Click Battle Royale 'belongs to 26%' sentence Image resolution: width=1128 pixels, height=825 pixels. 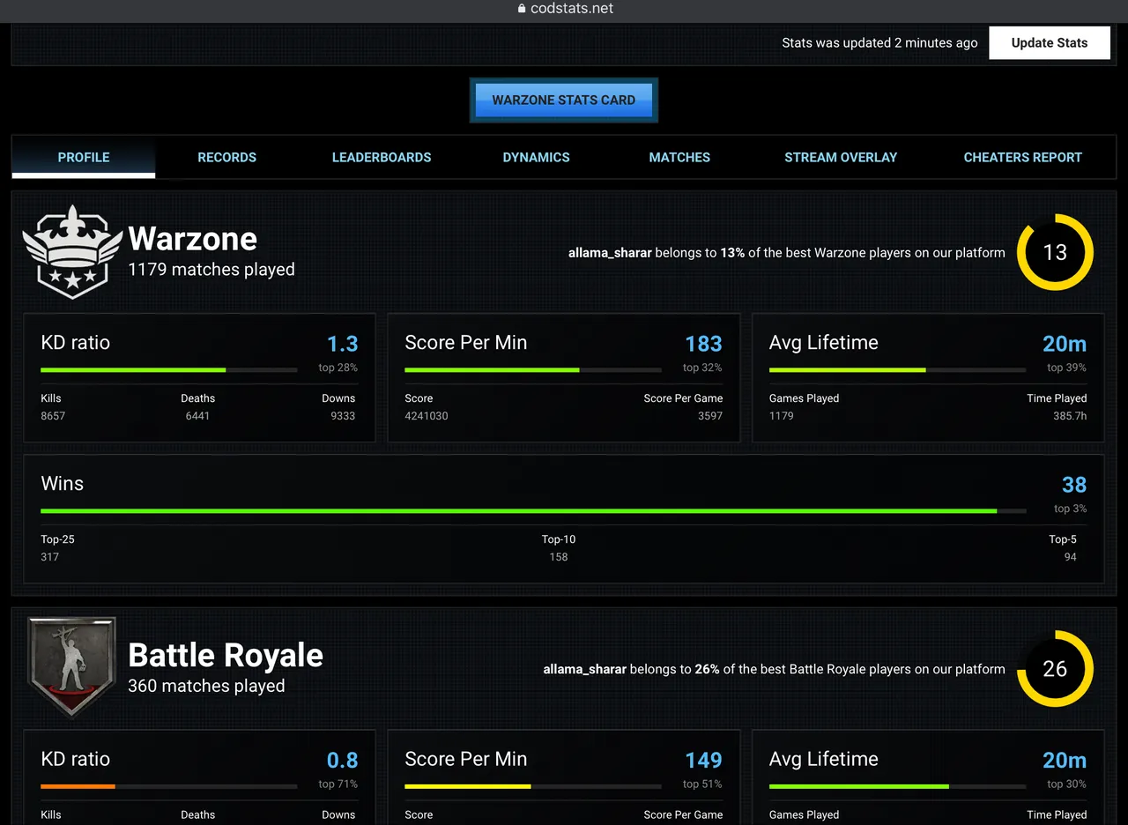(x=774, y=669)
